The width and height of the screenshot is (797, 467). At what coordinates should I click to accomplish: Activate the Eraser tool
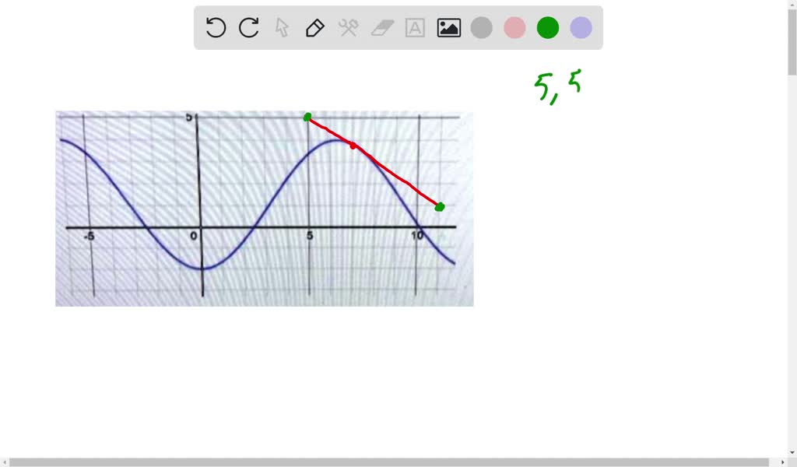point(381,27)
